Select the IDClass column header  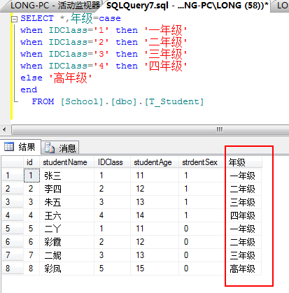click(x=112, y=162)
